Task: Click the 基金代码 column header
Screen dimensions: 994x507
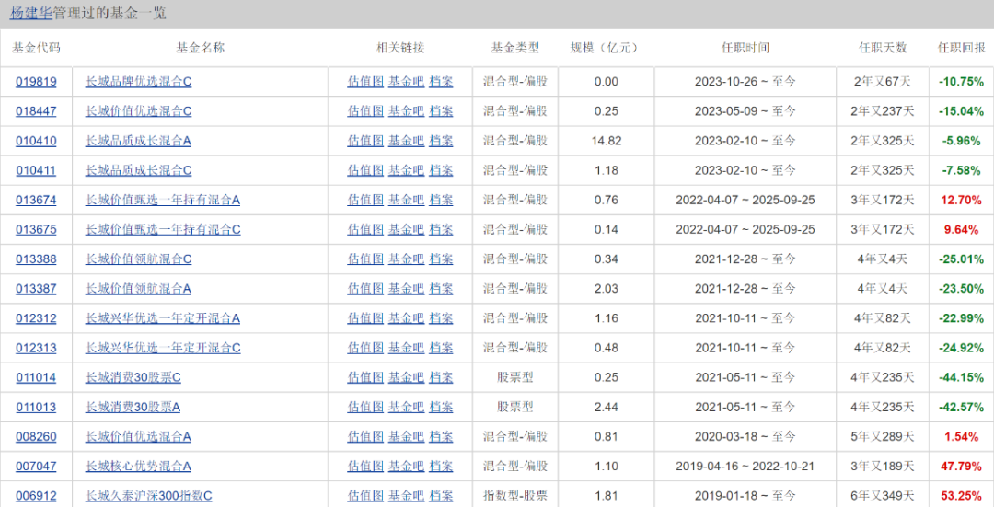Action: [x=36, y=48]
